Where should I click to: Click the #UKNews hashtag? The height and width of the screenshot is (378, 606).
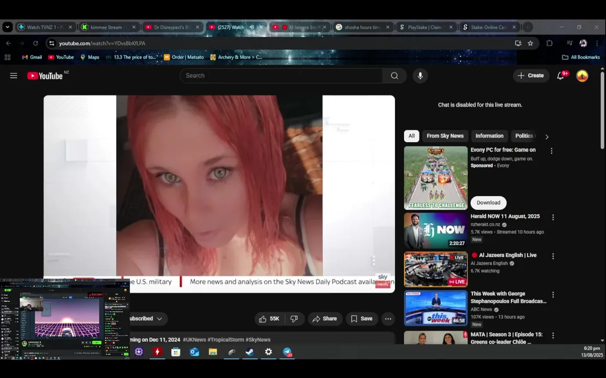pos(194,340)
